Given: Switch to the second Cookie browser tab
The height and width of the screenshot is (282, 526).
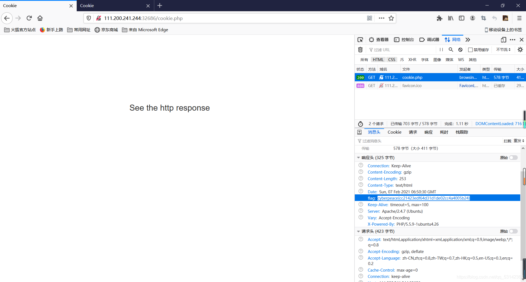Looking at the screenshot, I should pyautogui.click(x=115, y=5).
